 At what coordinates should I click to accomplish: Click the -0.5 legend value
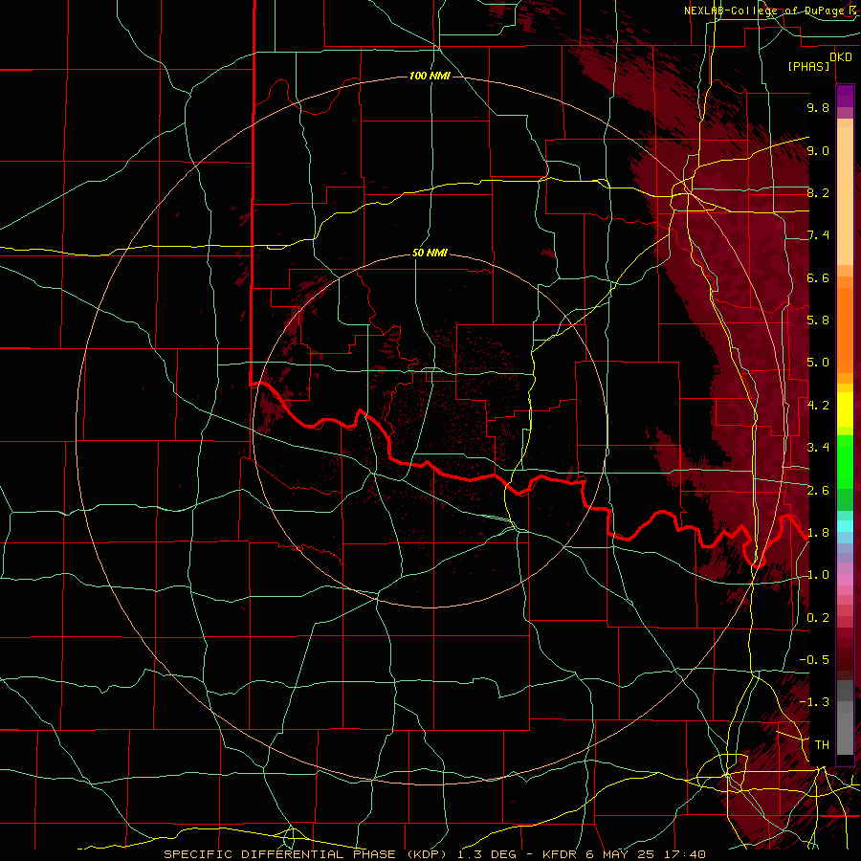click(x=814, y=660)
